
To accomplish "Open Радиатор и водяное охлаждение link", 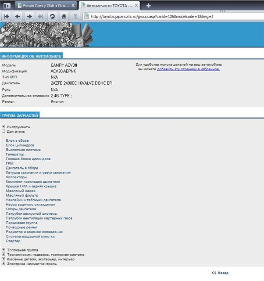I will pos(34,232).
